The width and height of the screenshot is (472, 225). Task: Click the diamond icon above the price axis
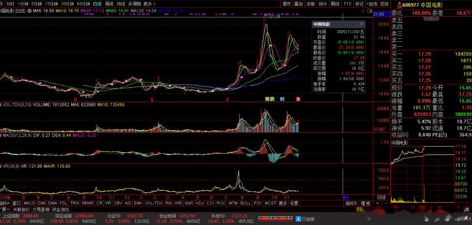click(x=364, y=10)
